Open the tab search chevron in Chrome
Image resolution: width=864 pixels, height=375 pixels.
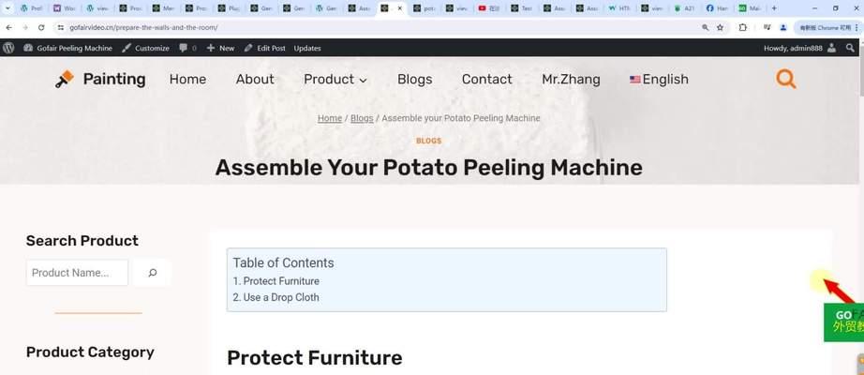pos(7,8)
